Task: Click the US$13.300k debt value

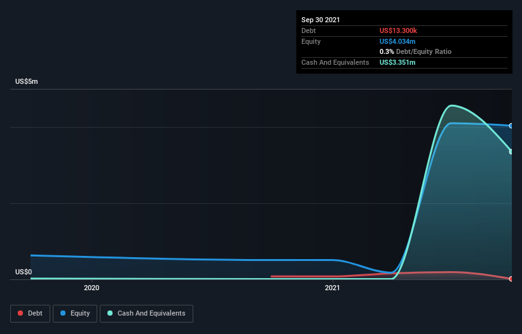Action: (398, 30)
